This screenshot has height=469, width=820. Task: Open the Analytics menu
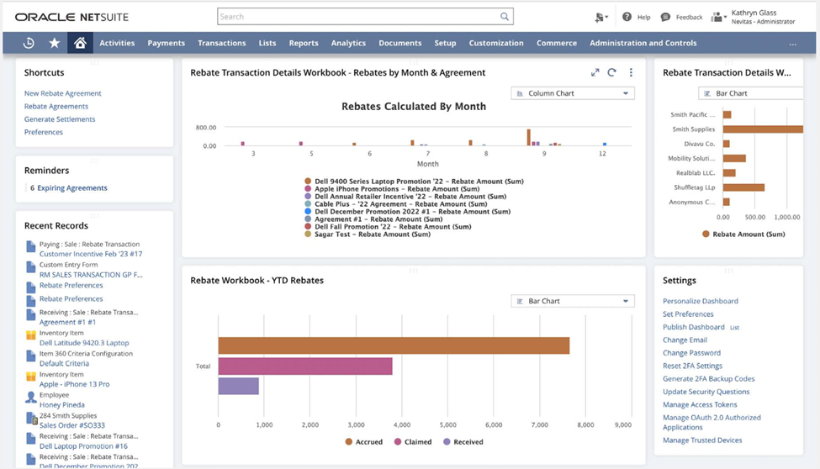pos(348,43)
